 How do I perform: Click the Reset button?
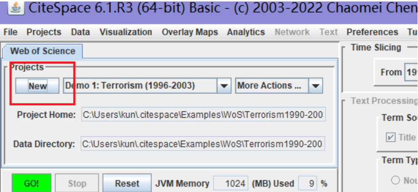pos(127,183)
